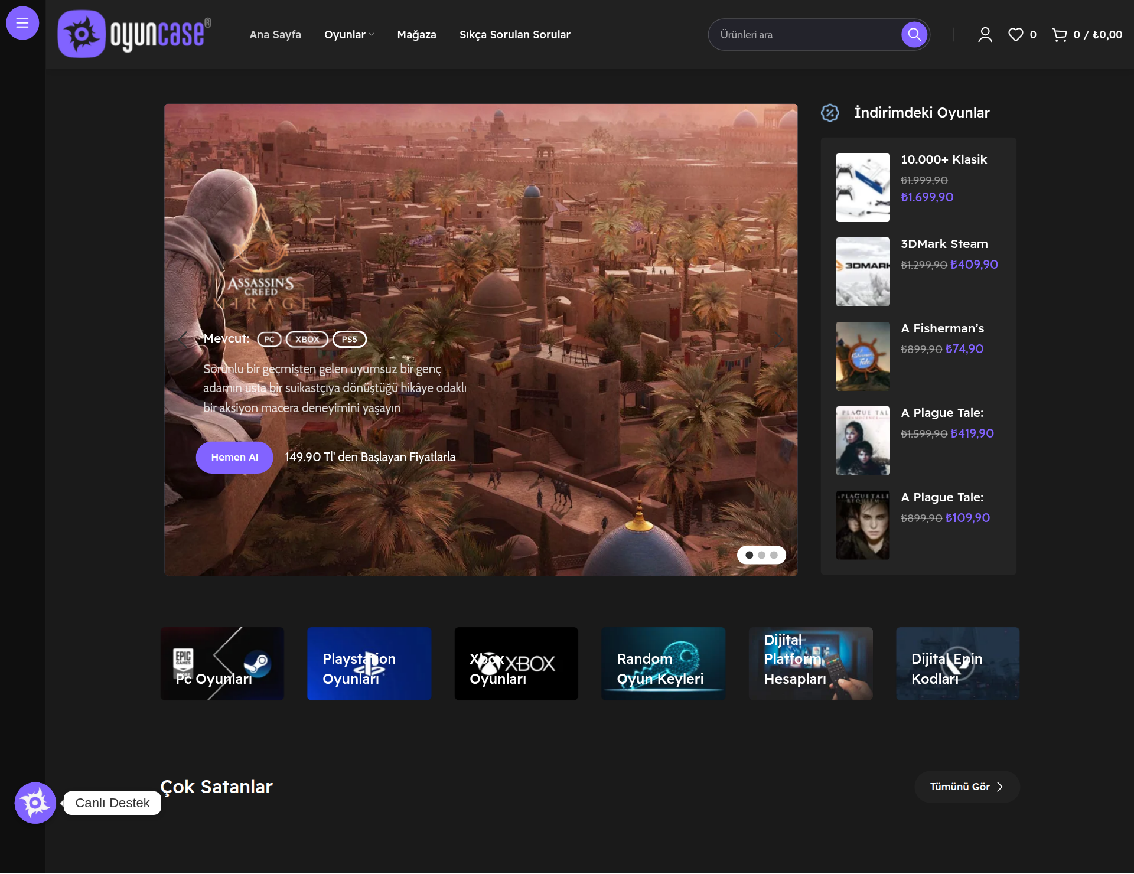1134x874 pixels.
Task: Open the 10.000+ Klasik product thumbnail
Action: coord(863,187)
